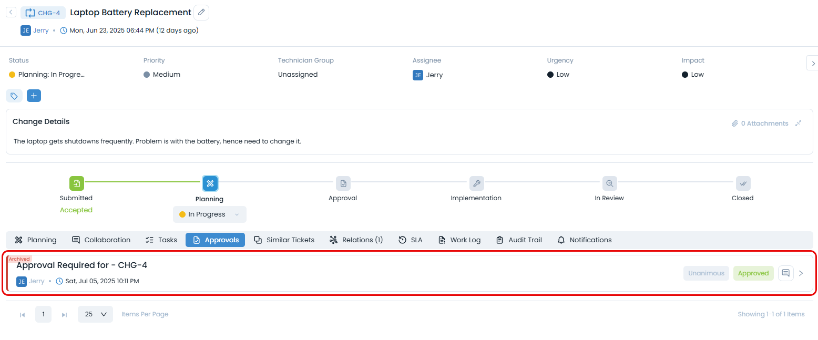Select the Work Log tab

(459, 240)
